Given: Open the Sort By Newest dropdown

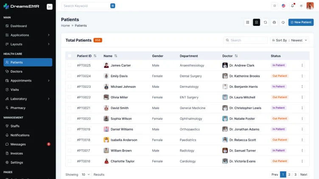Looking at the screenshot, I should click(290, 40).
